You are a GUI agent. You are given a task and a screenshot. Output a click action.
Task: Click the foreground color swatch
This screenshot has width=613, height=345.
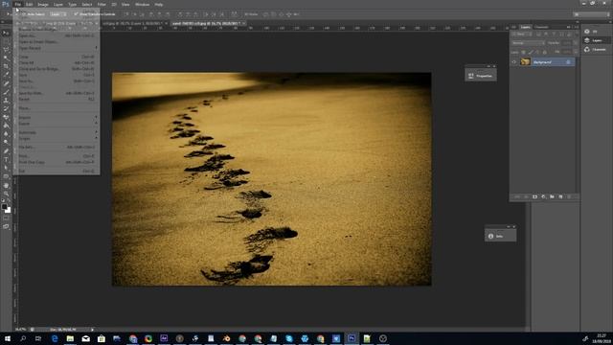4,206
